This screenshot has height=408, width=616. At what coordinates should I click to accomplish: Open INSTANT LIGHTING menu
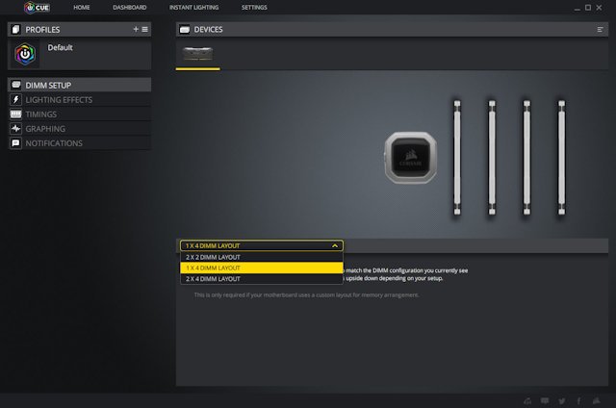193,8
